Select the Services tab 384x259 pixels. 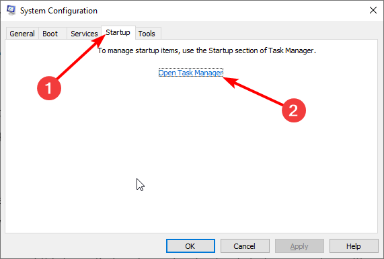[x=84, y=34]
